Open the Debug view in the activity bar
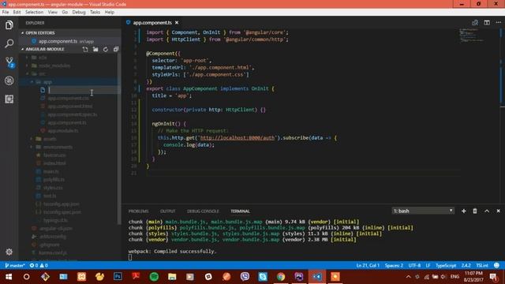The width and height of the screenshot is (505, 284). 9,80
